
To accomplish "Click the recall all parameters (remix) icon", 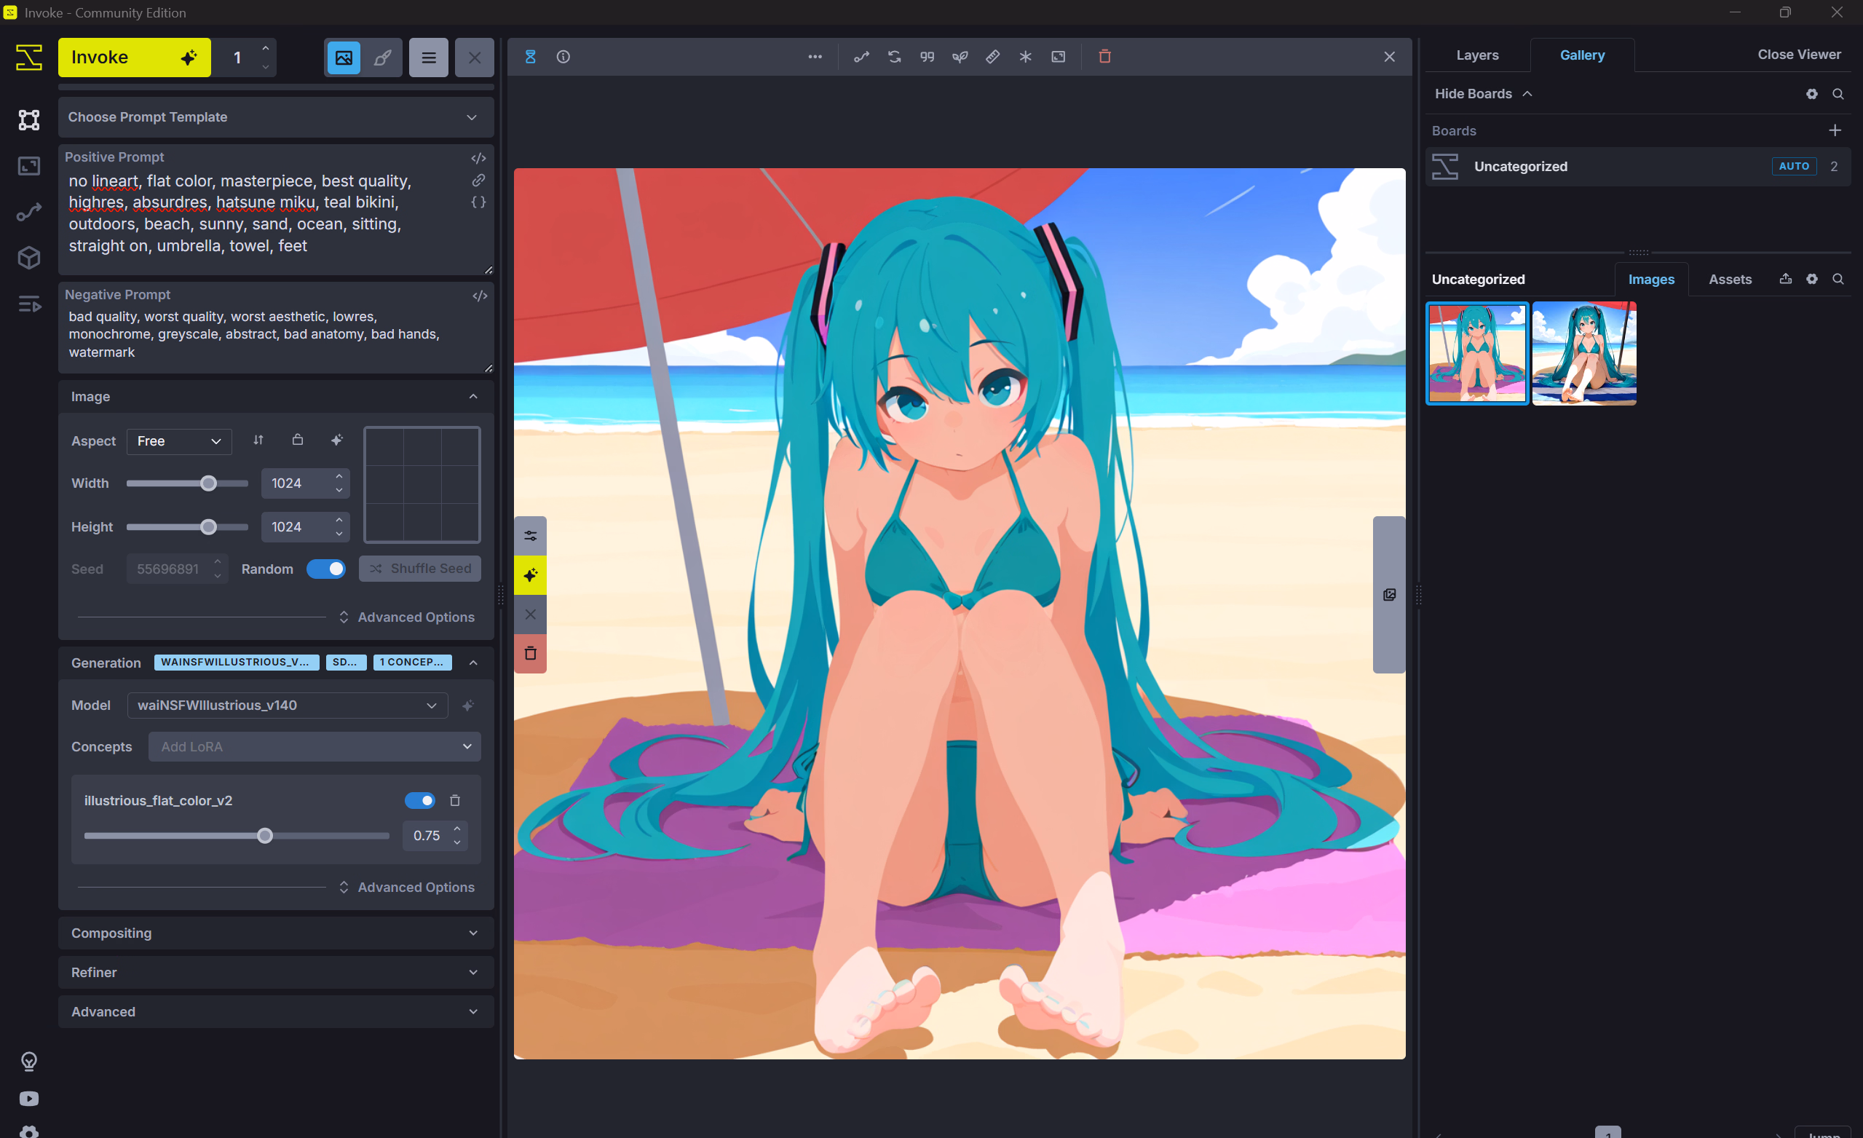I will [895, 57].
